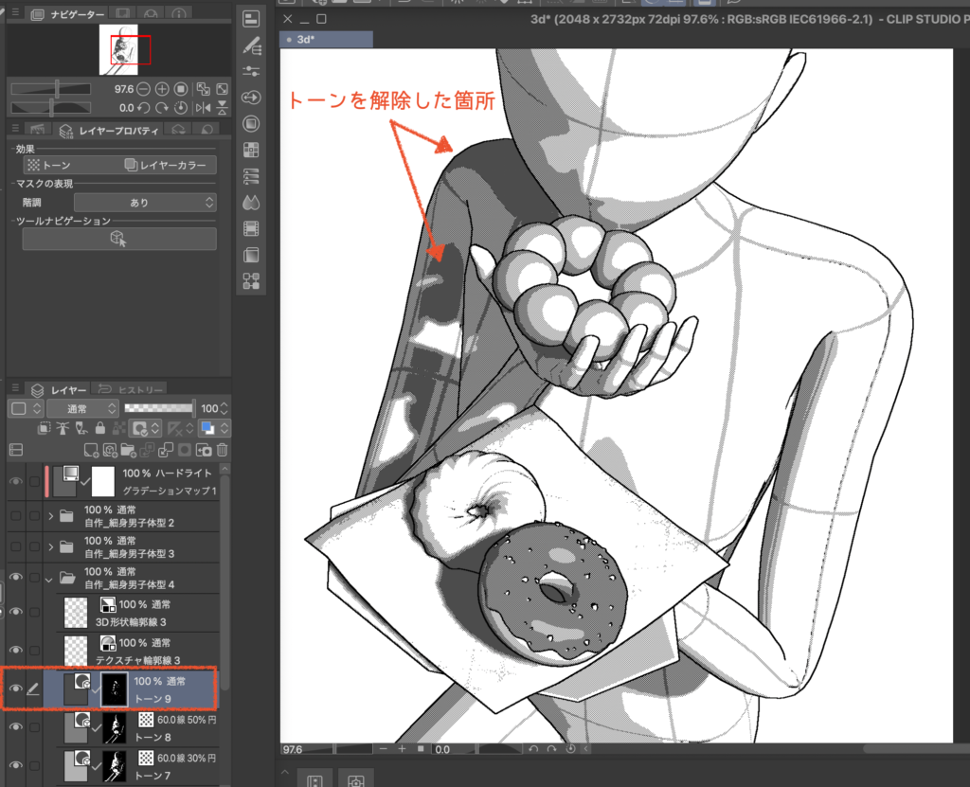The width and height of the screenshot is (970, 787).
Task: Click the Navigator zoom slider
Action: 59,89
